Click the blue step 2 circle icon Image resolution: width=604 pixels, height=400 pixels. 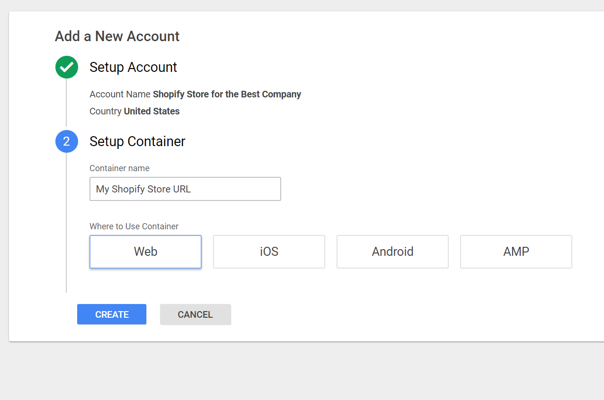point(67,141)
